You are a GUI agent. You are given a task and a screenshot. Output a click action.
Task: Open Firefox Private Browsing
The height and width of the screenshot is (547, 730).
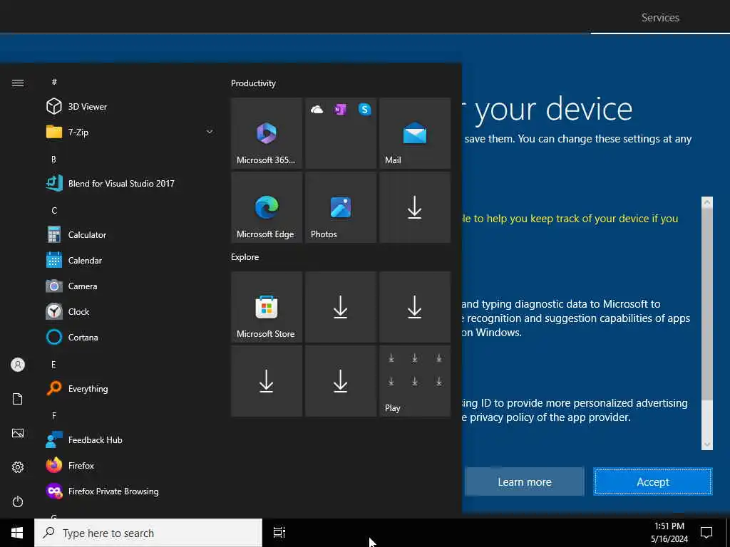click(130, 490)
